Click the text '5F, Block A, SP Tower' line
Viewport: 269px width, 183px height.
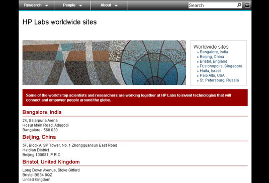[x=70, y=145]
